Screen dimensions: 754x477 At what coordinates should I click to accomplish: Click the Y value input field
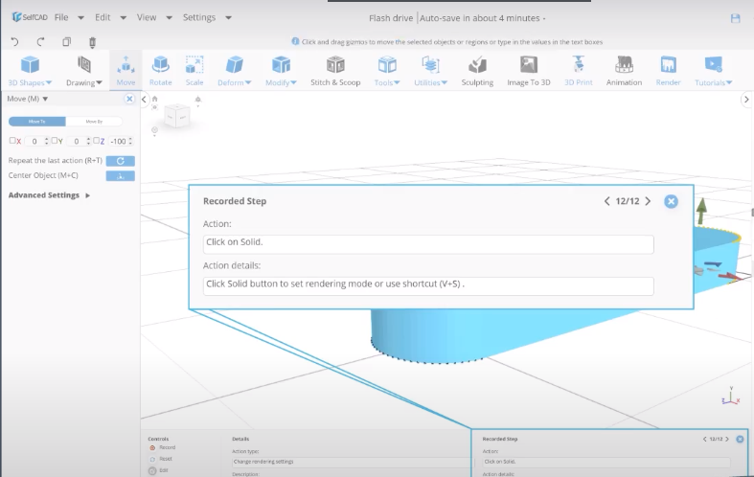(x=76, y=141)
